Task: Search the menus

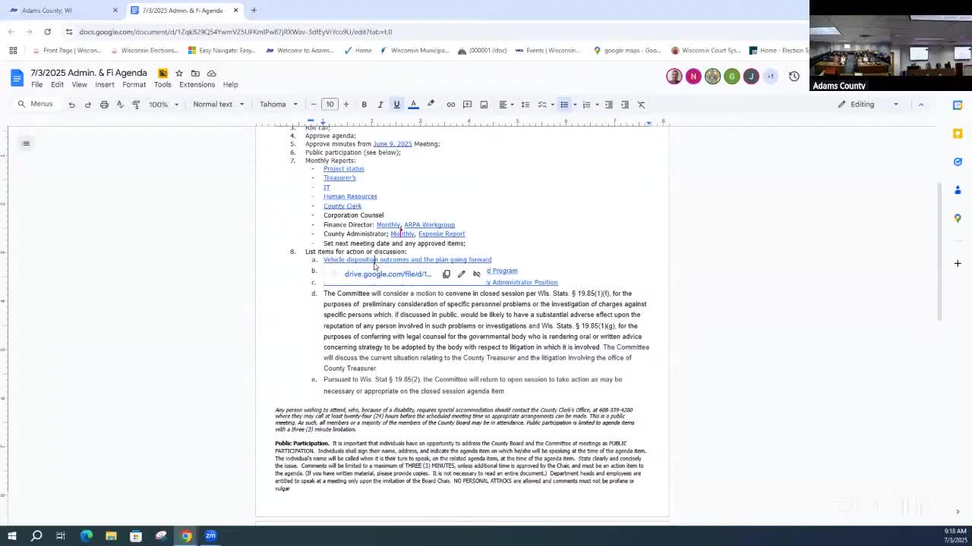Action: [x=36, y=105]
